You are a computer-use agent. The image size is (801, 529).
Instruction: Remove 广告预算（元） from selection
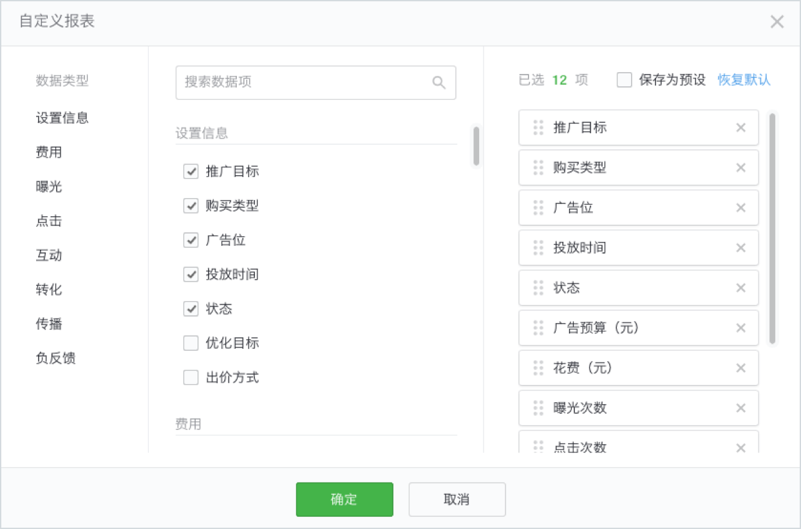point(740,328)
